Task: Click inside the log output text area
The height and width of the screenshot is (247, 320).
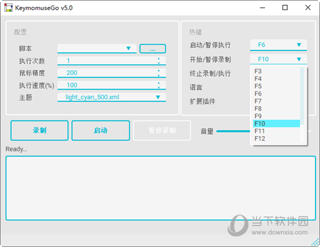Action: point(161,188)
